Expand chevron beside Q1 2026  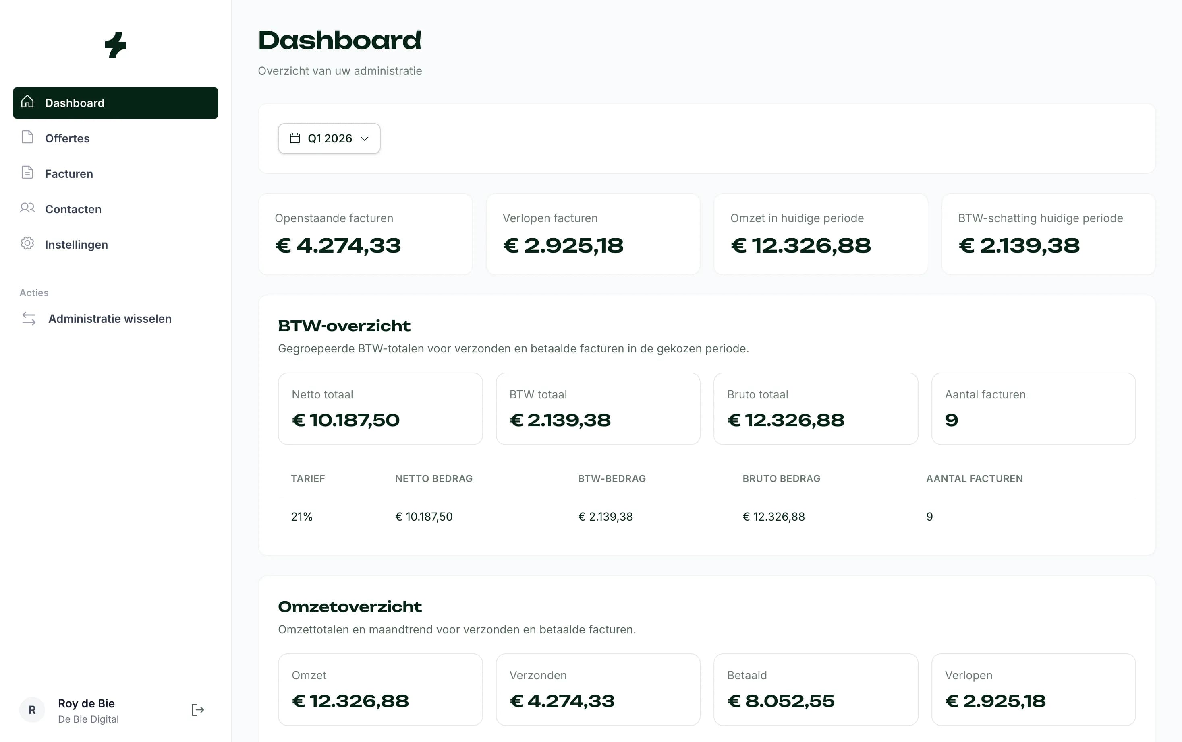tap(365, 139)
